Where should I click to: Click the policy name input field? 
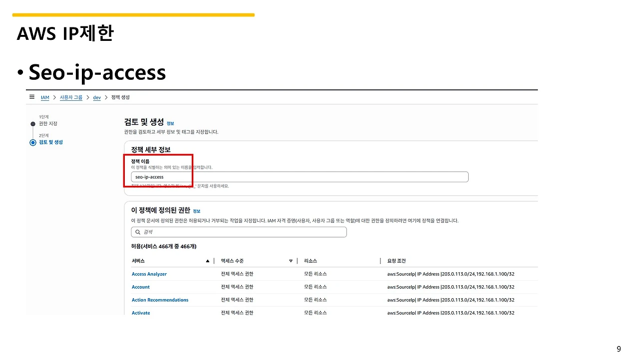click(x=300, y=177)
